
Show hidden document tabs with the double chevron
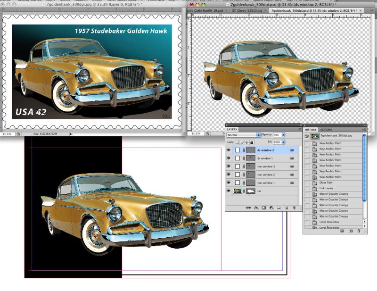(372, 10)
